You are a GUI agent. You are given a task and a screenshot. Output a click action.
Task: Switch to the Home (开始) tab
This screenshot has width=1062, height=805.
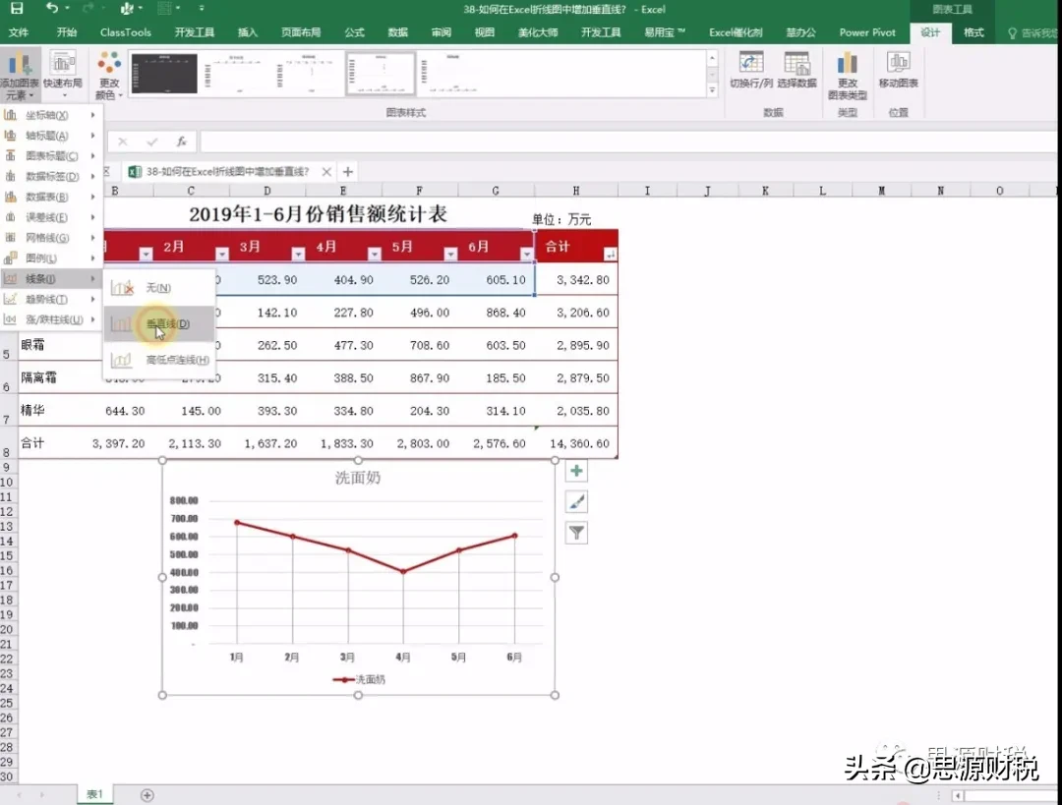coord(67,32)
